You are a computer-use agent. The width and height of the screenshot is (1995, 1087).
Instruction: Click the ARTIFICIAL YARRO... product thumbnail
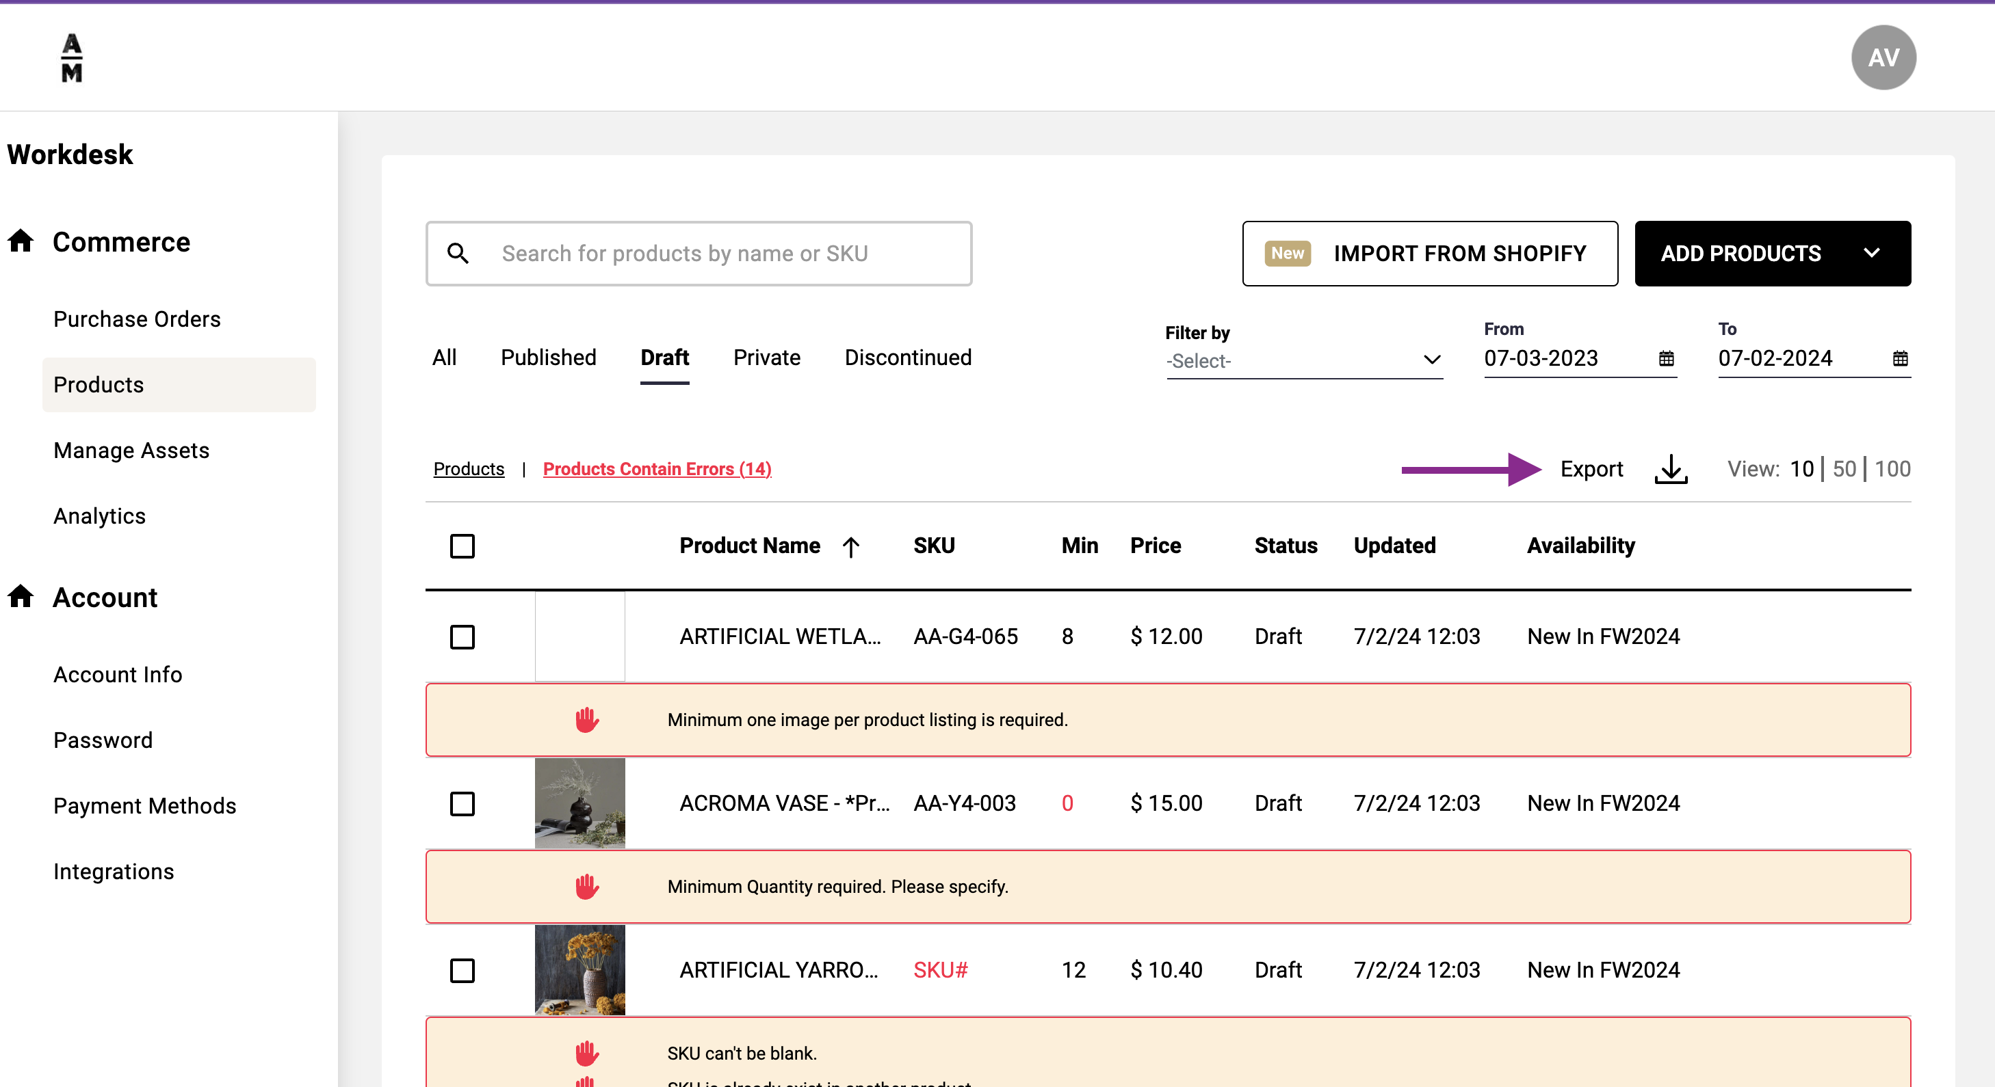tap(579, 970)
